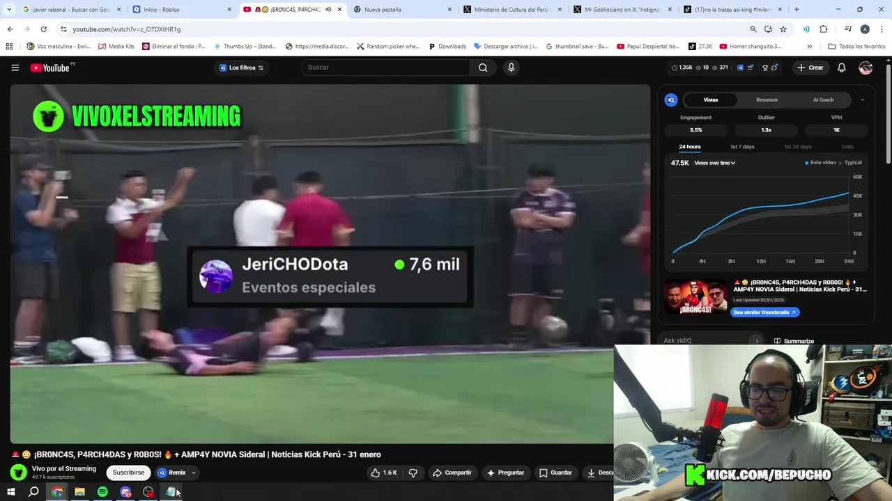Image resolution: width=892 pixels, height=501 pixels.
Task: Open the vidIQ trophy icon in toolbar
Action: coord(765,67)
